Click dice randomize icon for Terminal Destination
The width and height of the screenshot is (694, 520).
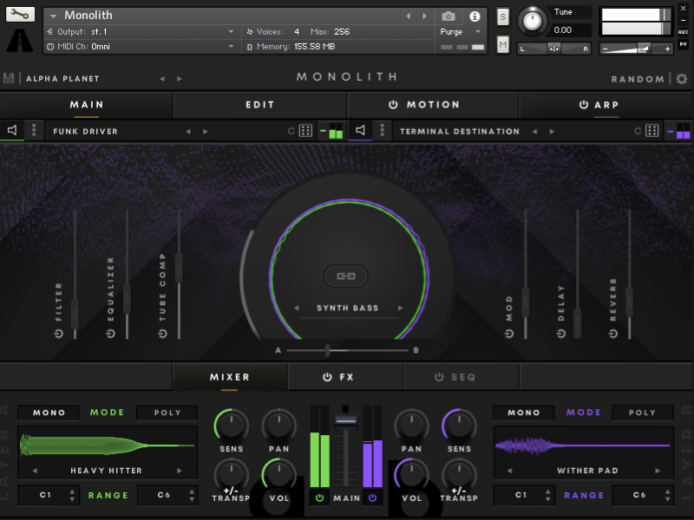pyautogui.click(x=651, y=131)
